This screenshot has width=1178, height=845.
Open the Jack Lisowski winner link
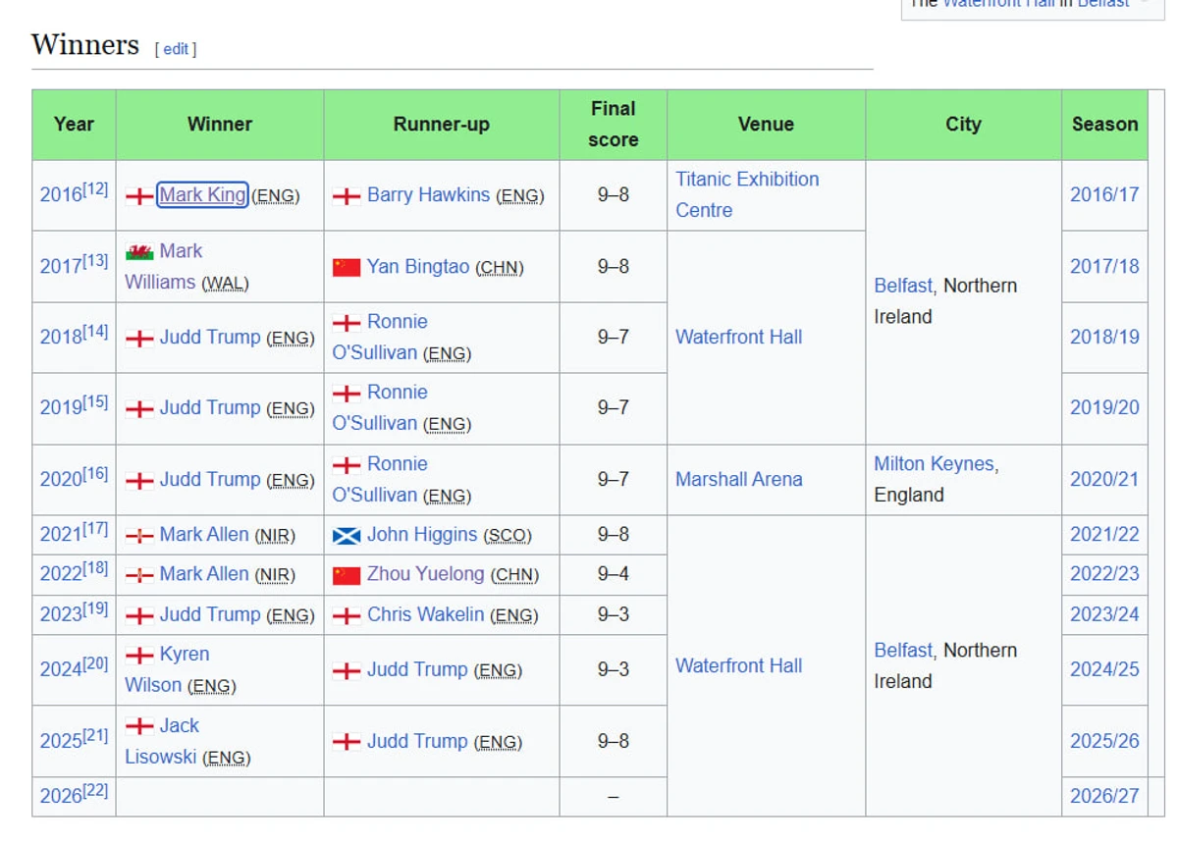pyautogui.click(x=162, y=741)
